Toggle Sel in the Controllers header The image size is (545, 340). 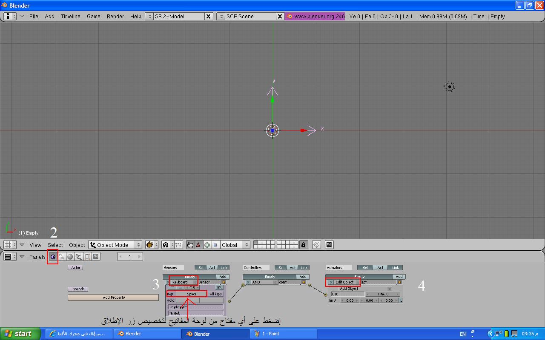[281, 268]
